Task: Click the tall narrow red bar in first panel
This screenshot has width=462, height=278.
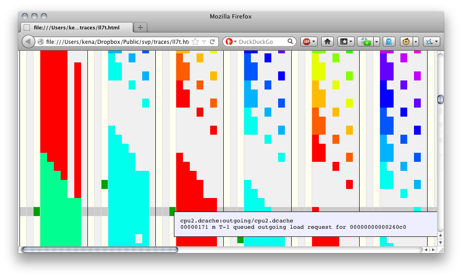Action: pos(77,130)
